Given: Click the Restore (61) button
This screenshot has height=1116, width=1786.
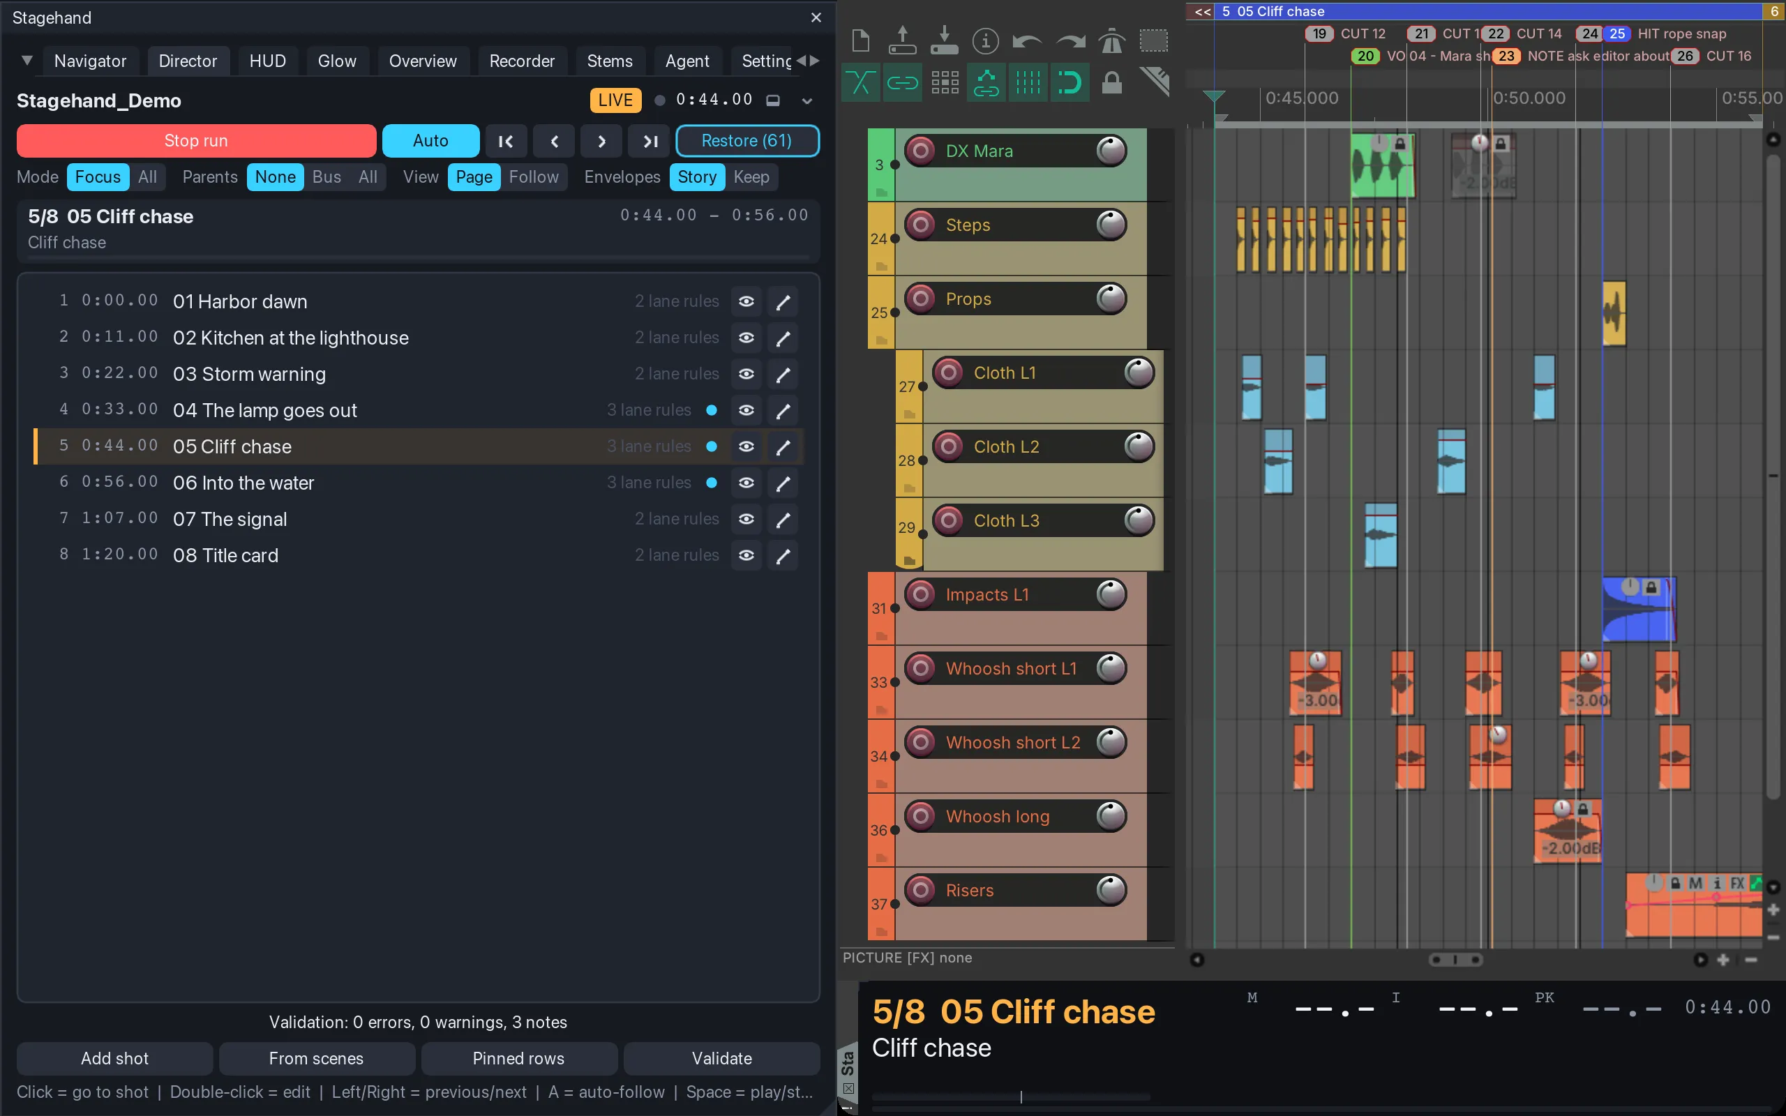Looking at the screenshot, I should pos(747,141).
